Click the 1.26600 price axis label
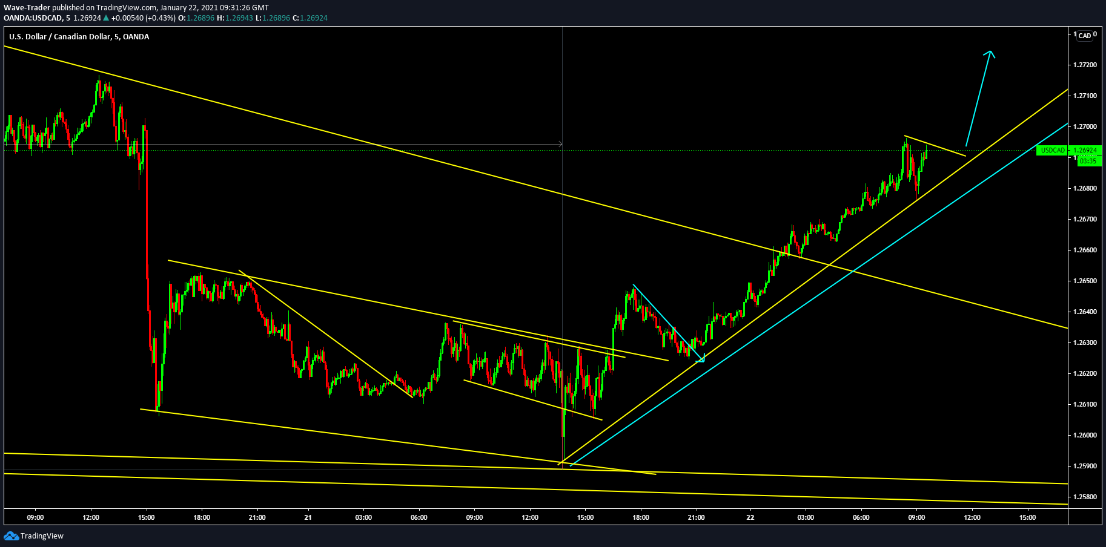This screenshot has height=547, width=1106. pyautogui.click(x=1085, y=250)
